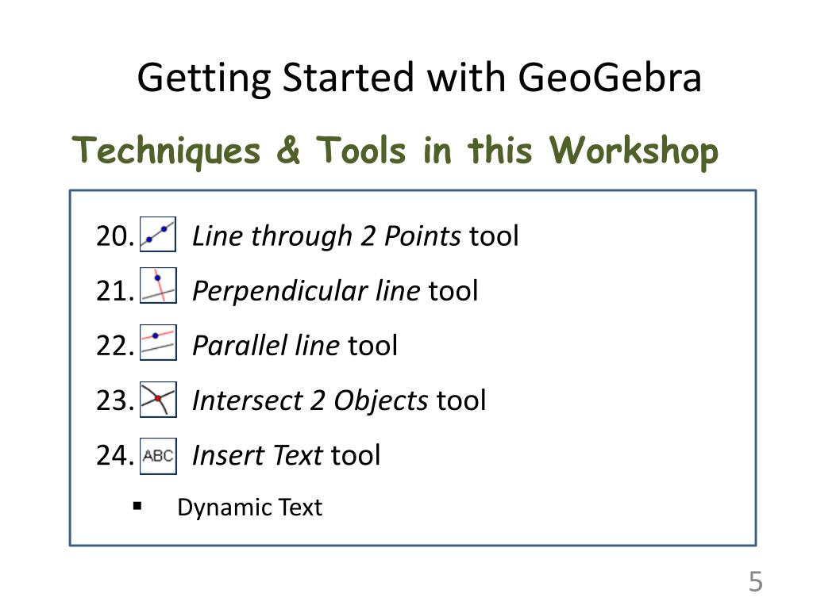Click list number 24
The width and height of the screenshot is (813, 609).
(115, 456)
